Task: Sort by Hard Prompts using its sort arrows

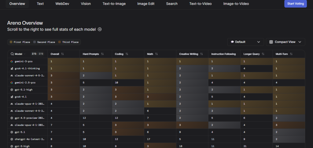Action: (x=102, y=54)
